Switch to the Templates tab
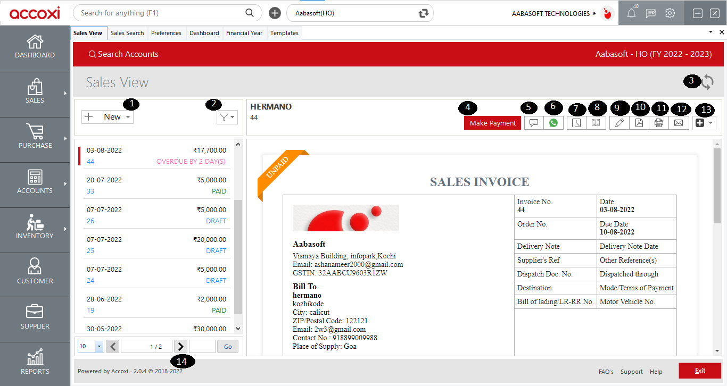This screenshot has width=727, height=386. [284, 33]
